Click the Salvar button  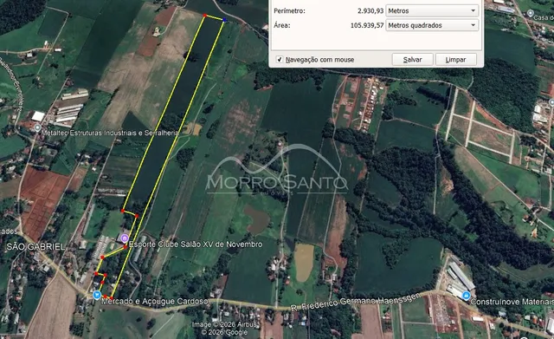click(412, 60)
